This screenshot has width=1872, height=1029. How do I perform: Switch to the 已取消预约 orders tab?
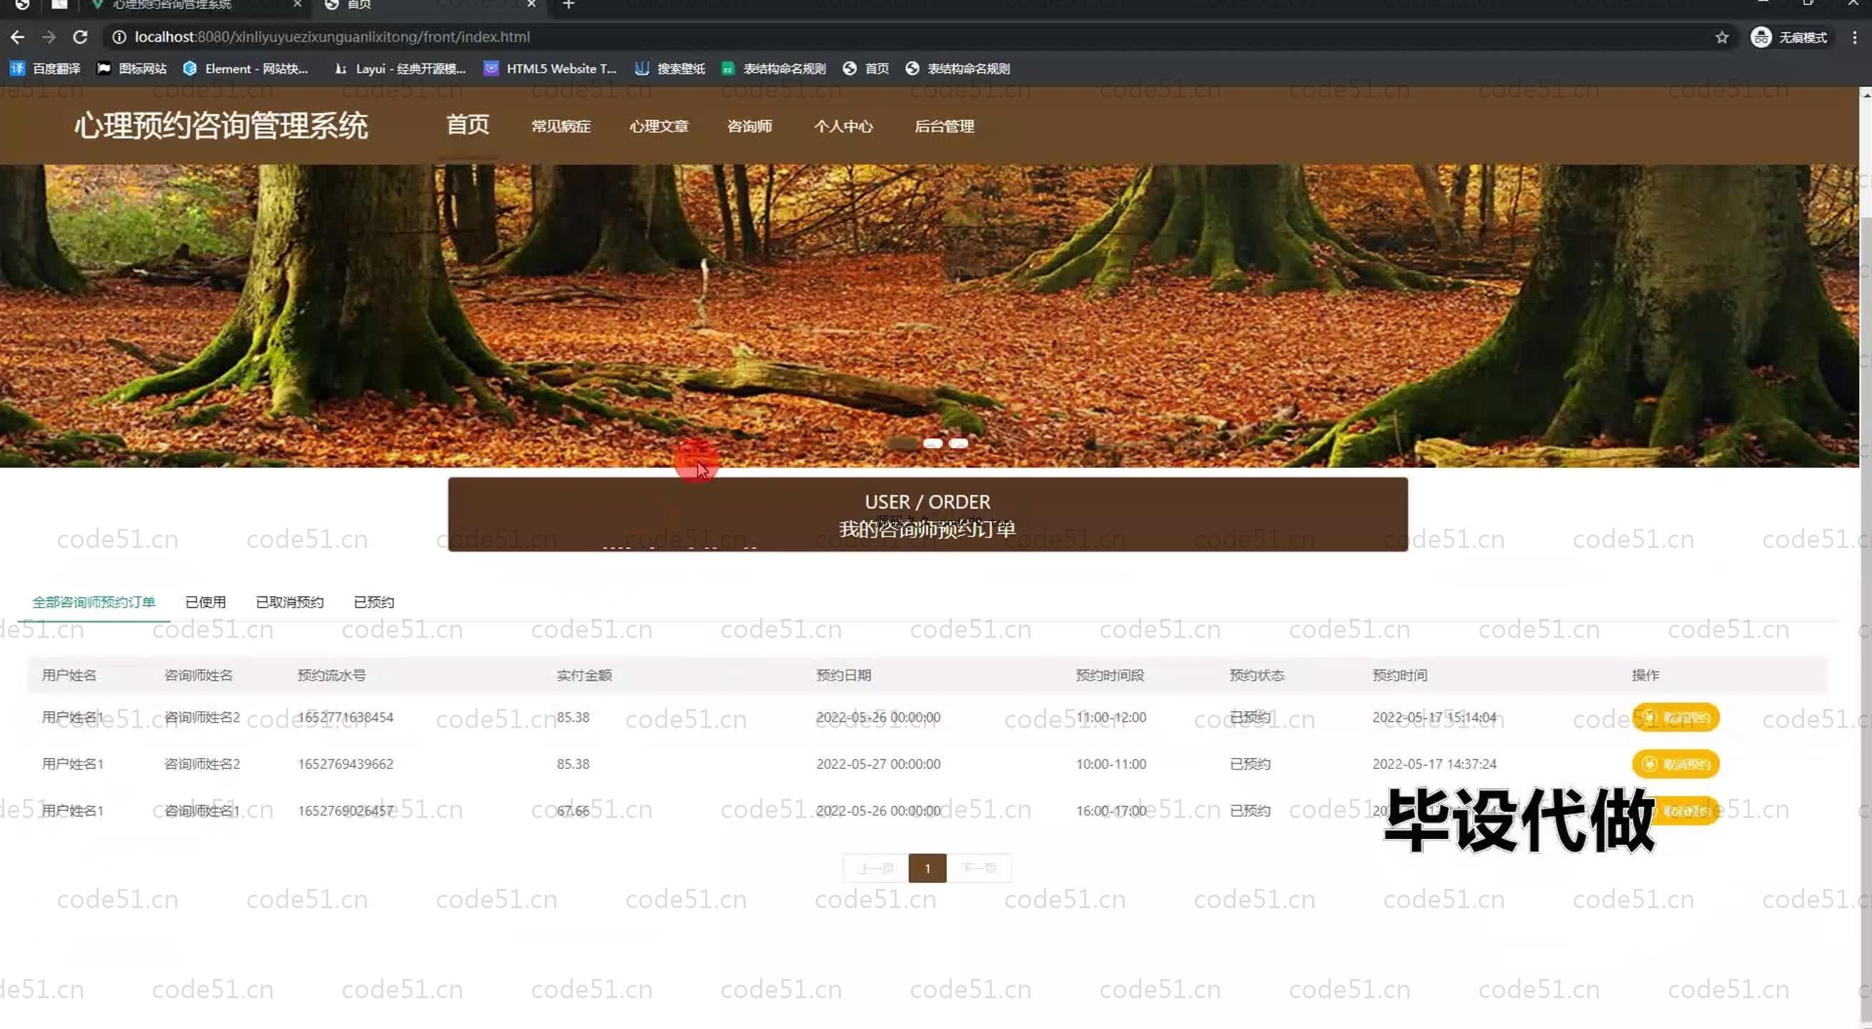pyautogui.click(x=290, y=602)
